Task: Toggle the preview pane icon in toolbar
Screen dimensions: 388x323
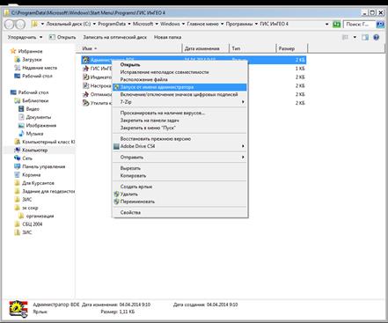Action: [x=365, y=37]
